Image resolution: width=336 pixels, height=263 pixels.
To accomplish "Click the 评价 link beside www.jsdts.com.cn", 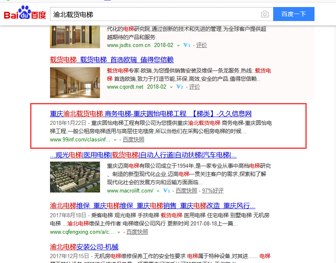I will pos(201,46).
